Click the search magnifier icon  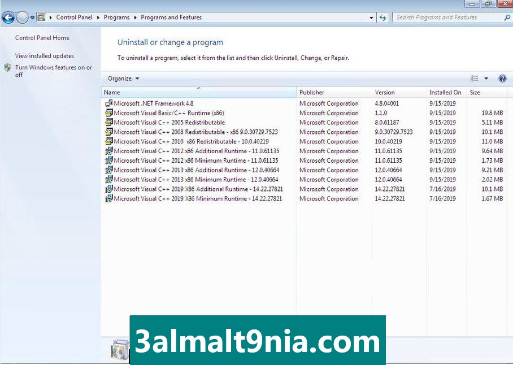pyautogui.click(x=507, y=18)
